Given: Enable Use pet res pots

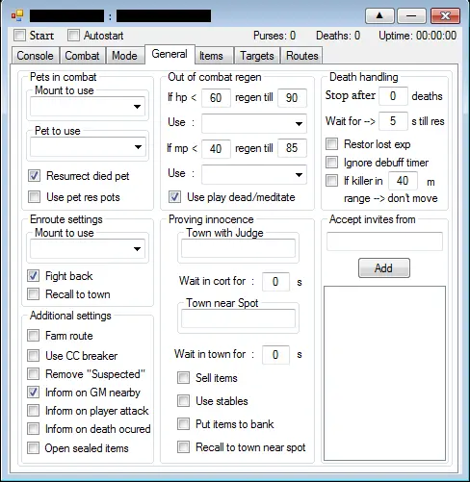Looking at the screenshot, I should click(34, 197).
